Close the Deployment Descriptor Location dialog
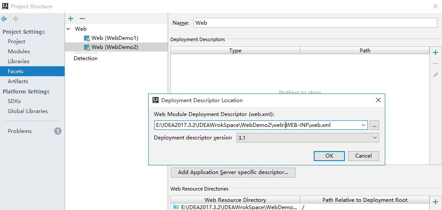This screenshot has width=442, height=210. coord(378,100)
